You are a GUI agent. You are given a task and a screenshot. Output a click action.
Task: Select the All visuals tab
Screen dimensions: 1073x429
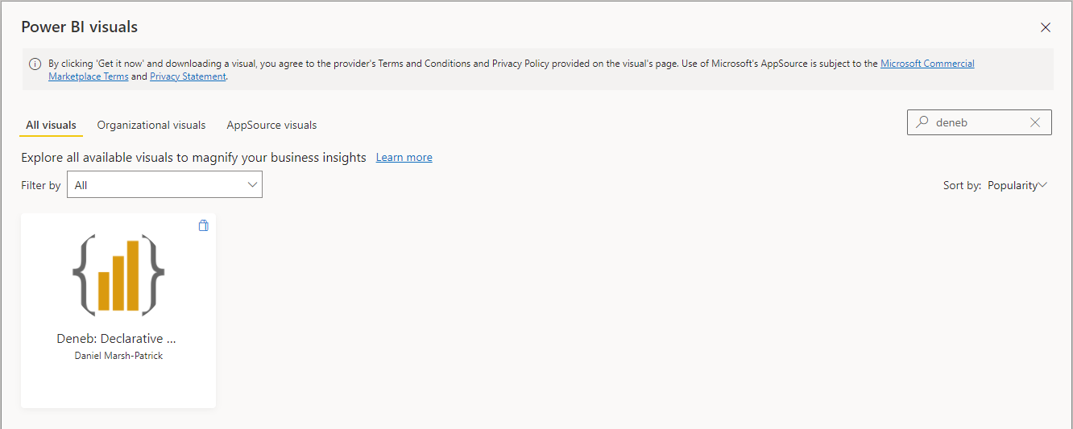tap(51, 125)
